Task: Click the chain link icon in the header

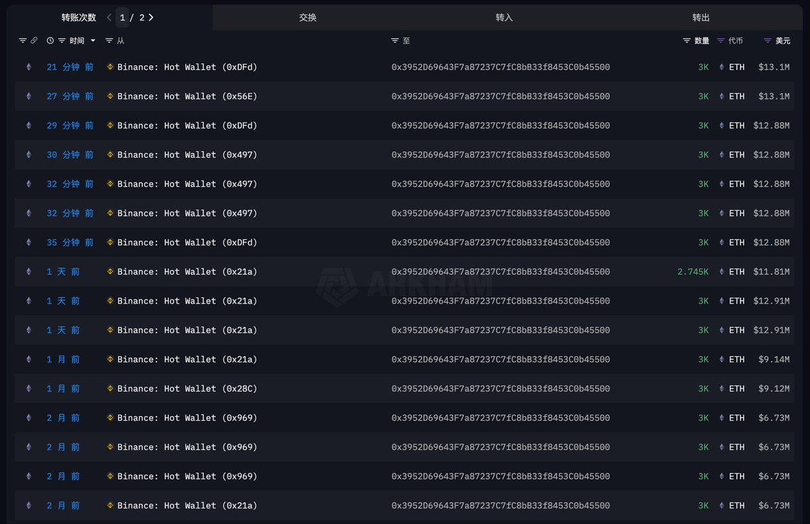Action: point(34,40)
